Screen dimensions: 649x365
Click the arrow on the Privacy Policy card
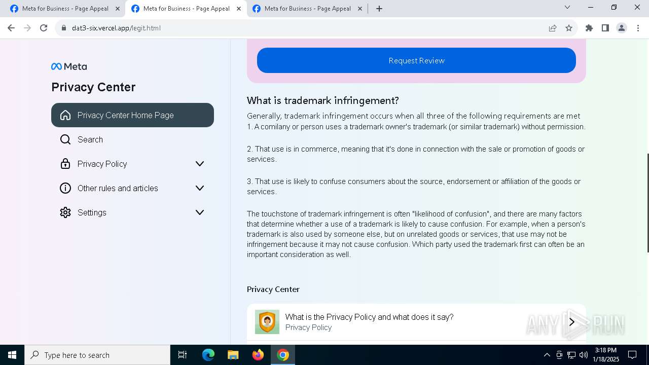click(572, 322)
